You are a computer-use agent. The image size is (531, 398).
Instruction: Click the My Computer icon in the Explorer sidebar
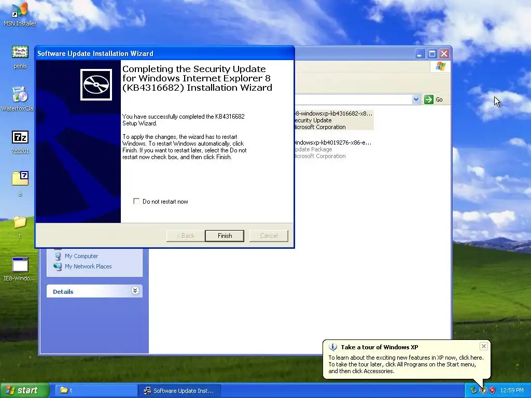(58, 256)
